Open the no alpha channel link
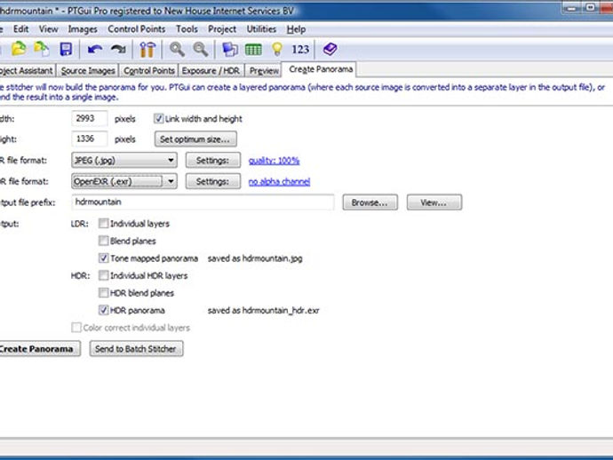 (x=279, y=182)
